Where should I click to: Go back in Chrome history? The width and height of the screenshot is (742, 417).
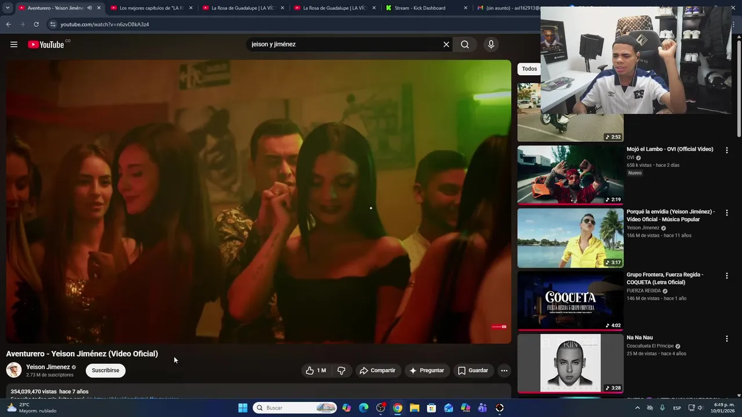pos(8,24)
